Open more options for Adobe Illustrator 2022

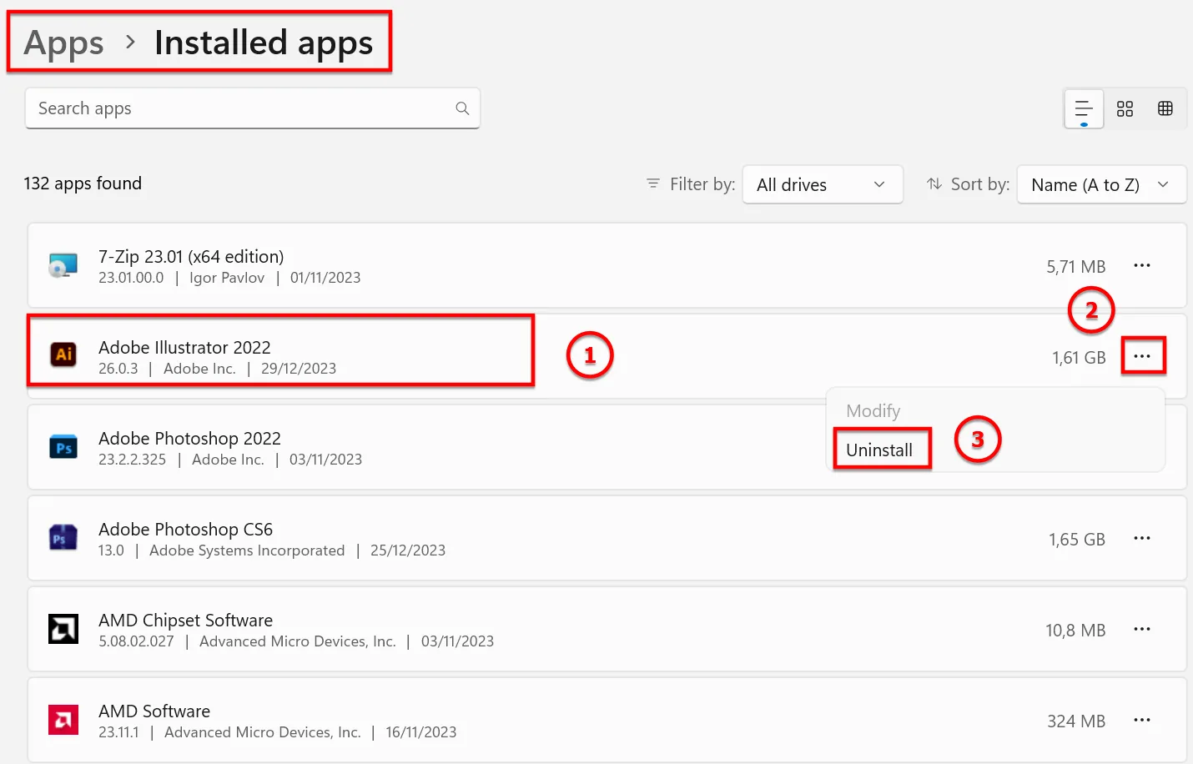coord(1142,356)
